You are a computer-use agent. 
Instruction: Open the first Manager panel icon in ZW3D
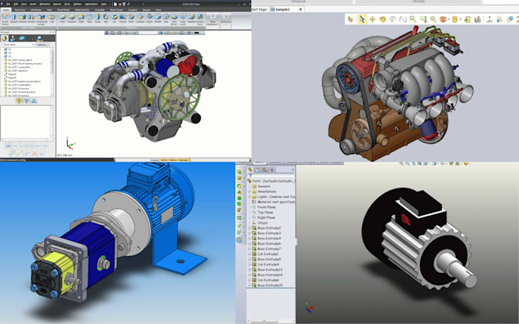tap(5, 38)
